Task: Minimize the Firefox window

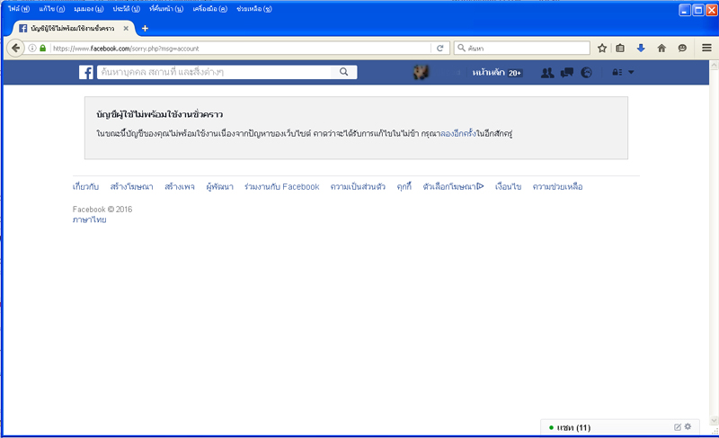Action: (685, 10)
